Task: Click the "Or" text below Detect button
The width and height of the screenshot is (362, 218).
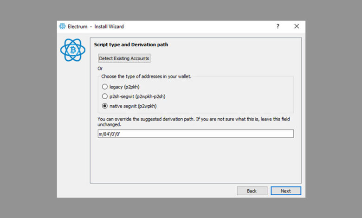Action: [100, 68]
